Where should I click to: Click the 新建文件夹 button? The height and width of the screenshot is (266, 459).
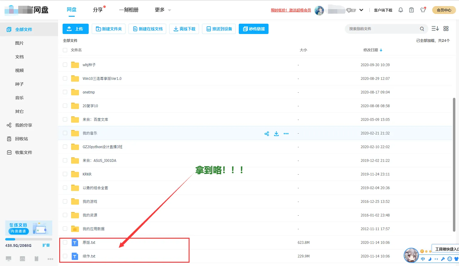point(109,29)
